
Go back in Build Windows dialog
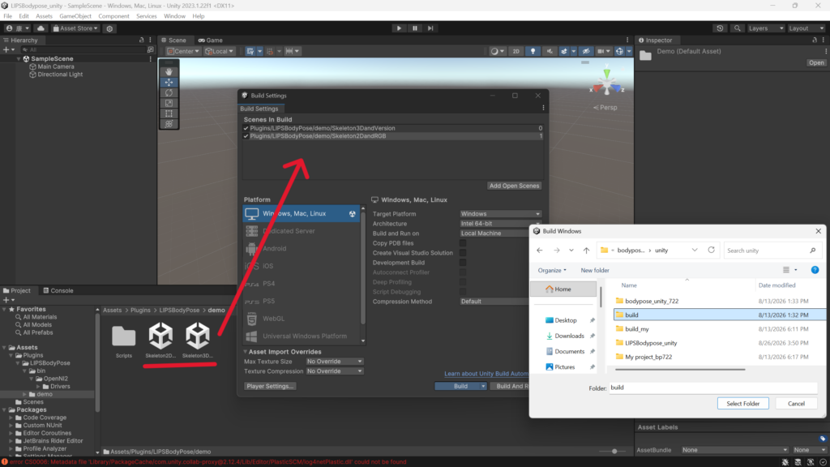pyautogui.click(x=539, y=251)
